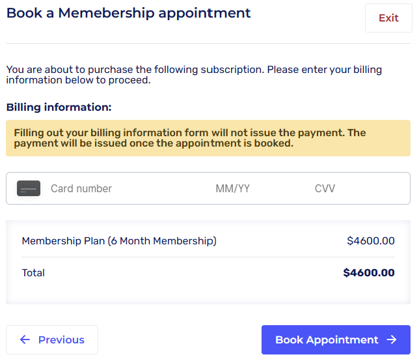Click the subscription purchase intro paragraph
Screen dimensions: 419x361
pos(194,75)
